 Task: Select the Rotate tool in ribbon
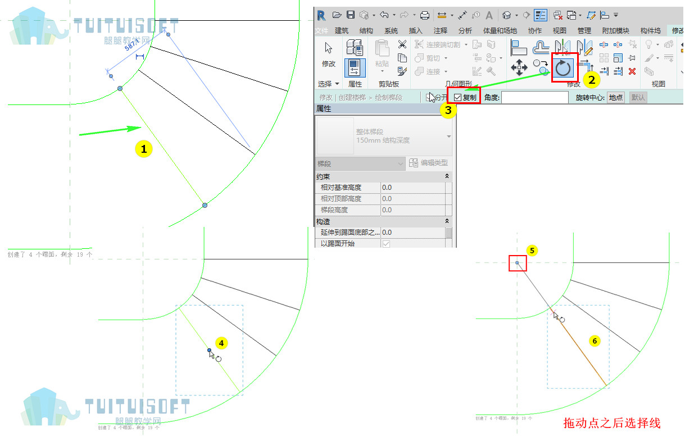click(562, 69)
